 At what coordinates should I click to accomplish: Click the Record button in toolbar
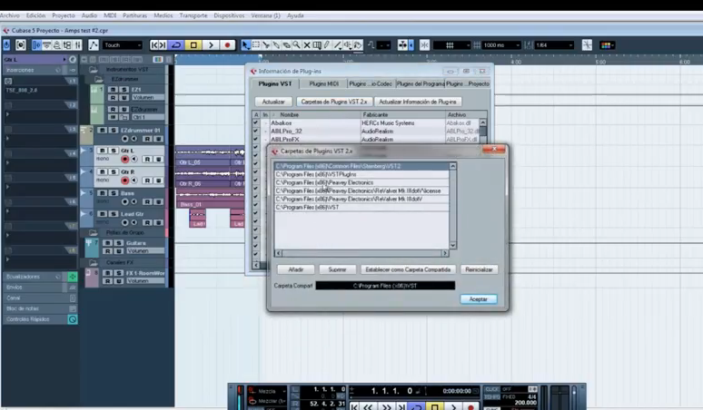[227, 45]
